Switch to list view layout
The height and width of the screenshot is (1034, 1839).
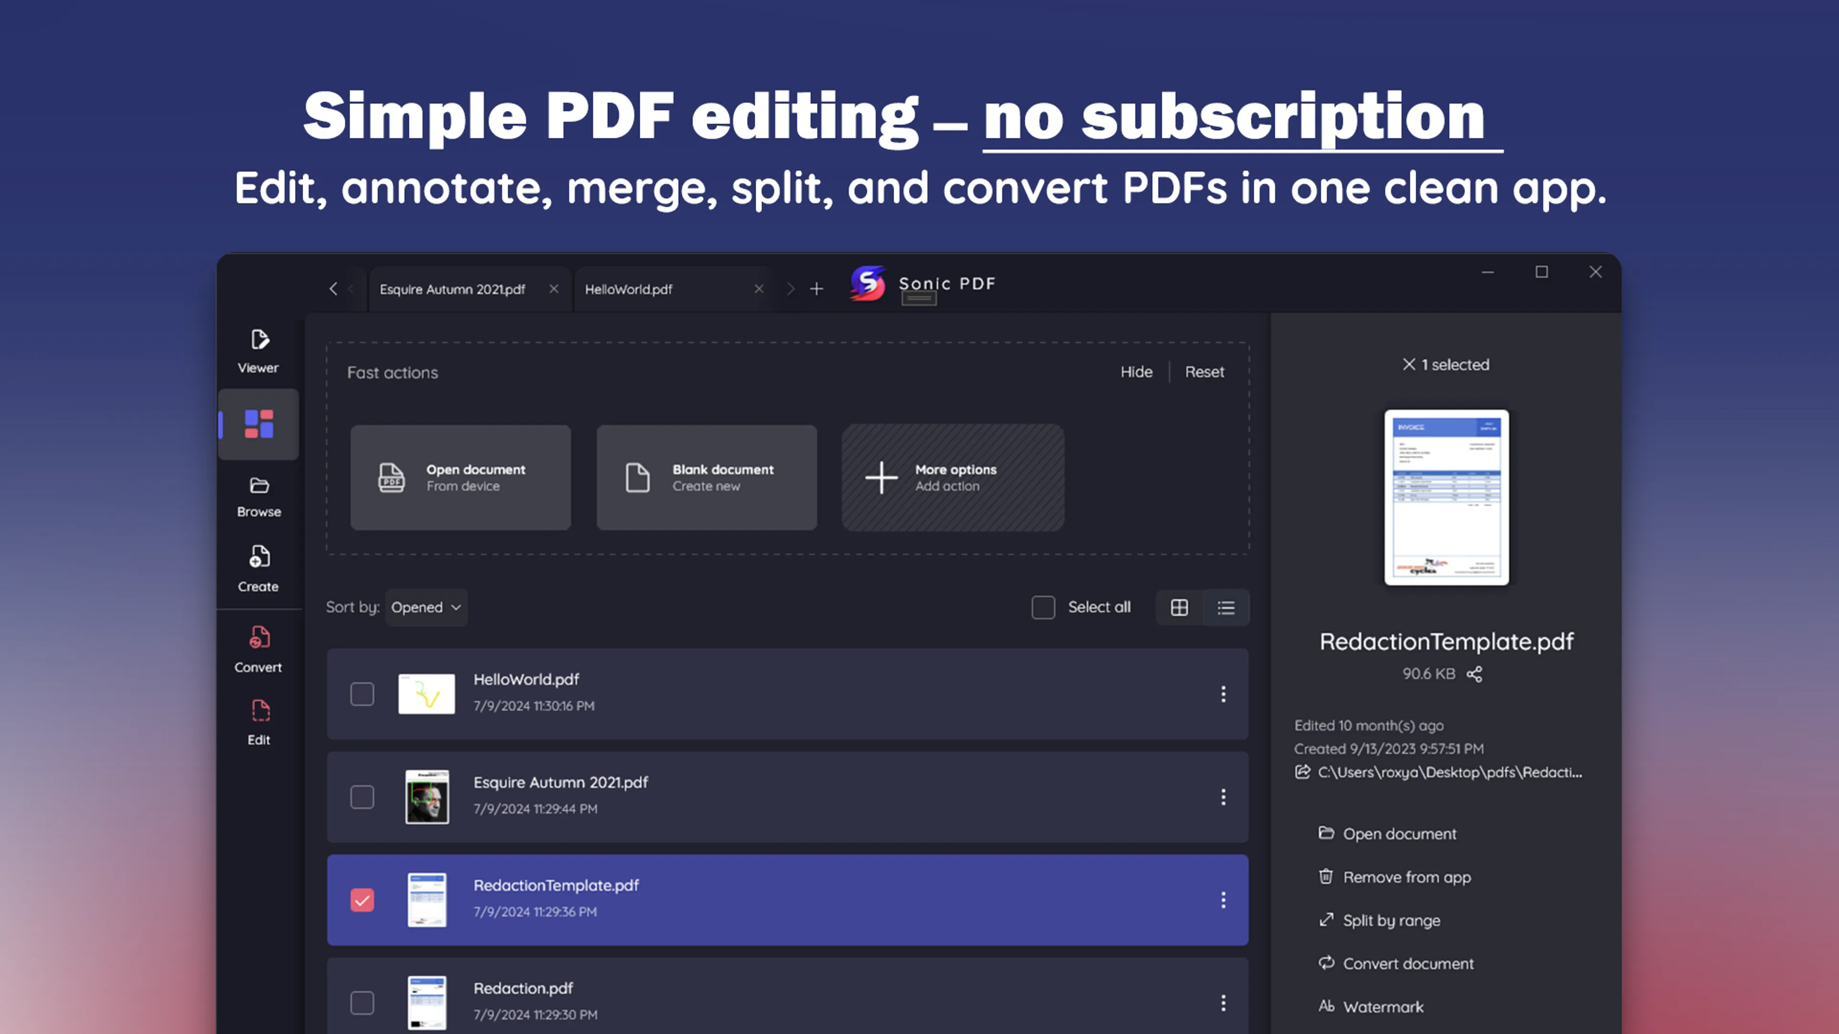[x=1226, y=607]
